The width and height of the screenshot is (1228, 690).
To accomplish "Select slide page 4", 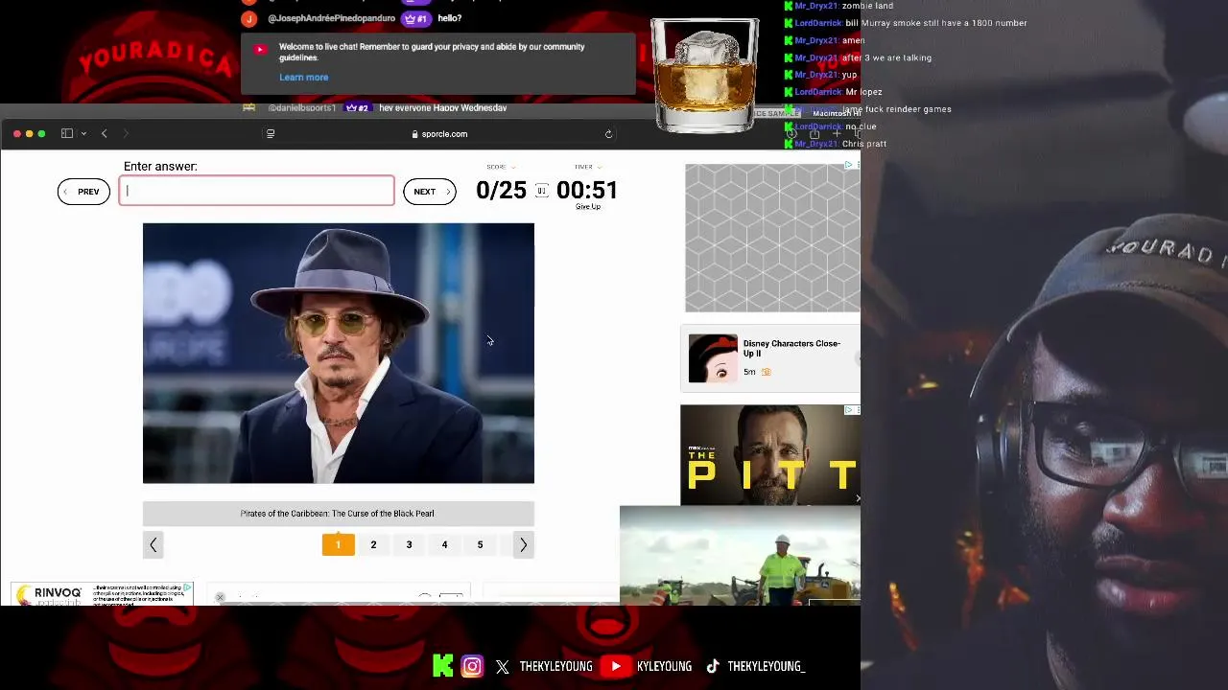I will [444, 544].
